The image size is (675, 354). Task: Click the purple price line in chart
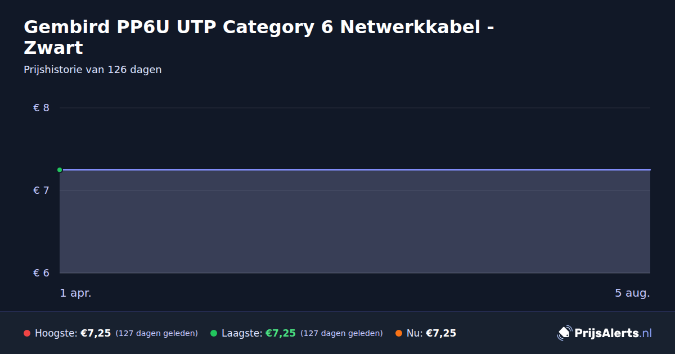[x=355, y=170]
